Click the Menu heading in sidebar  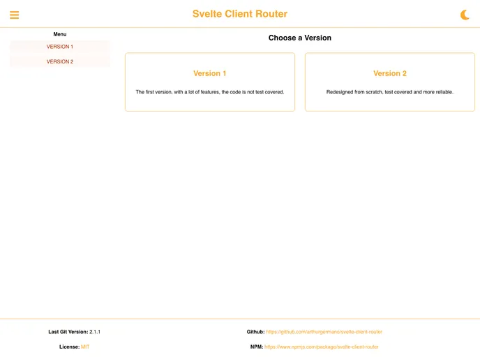point(60,34)
